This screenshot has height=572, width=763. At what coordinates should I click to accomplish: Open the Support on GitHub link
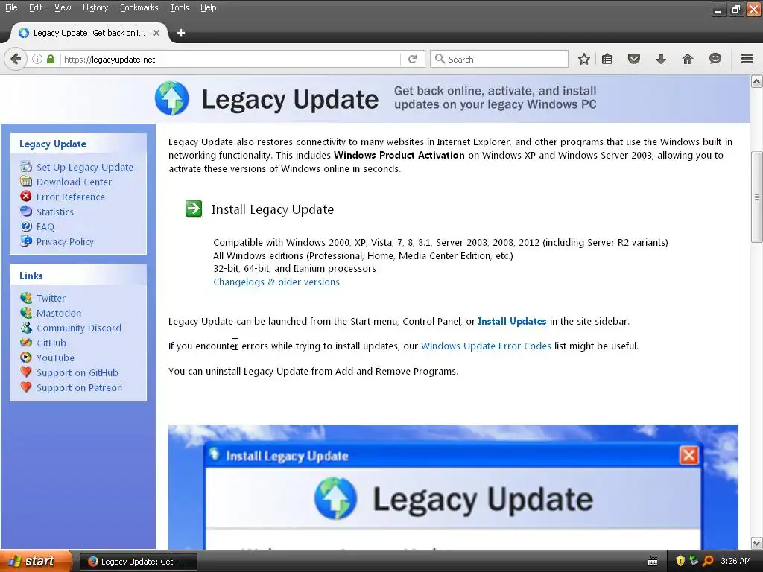77,373
